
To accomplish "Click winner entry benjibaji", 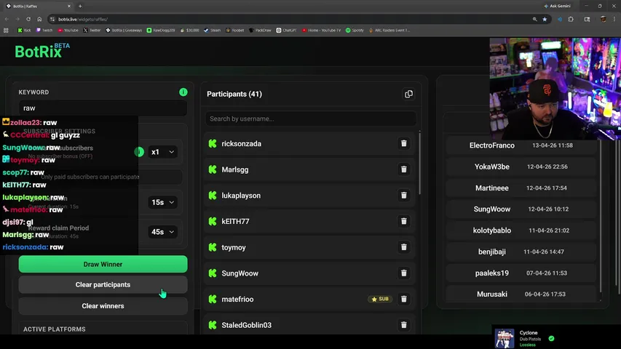I will 521,252.
